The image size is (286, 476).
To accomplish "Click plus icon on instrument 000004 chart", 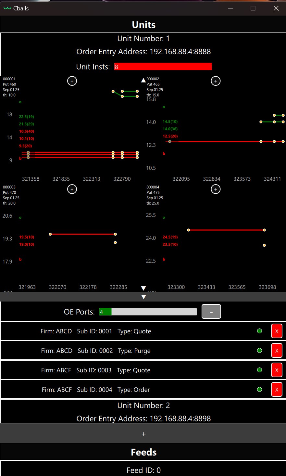I will (216, 189).
